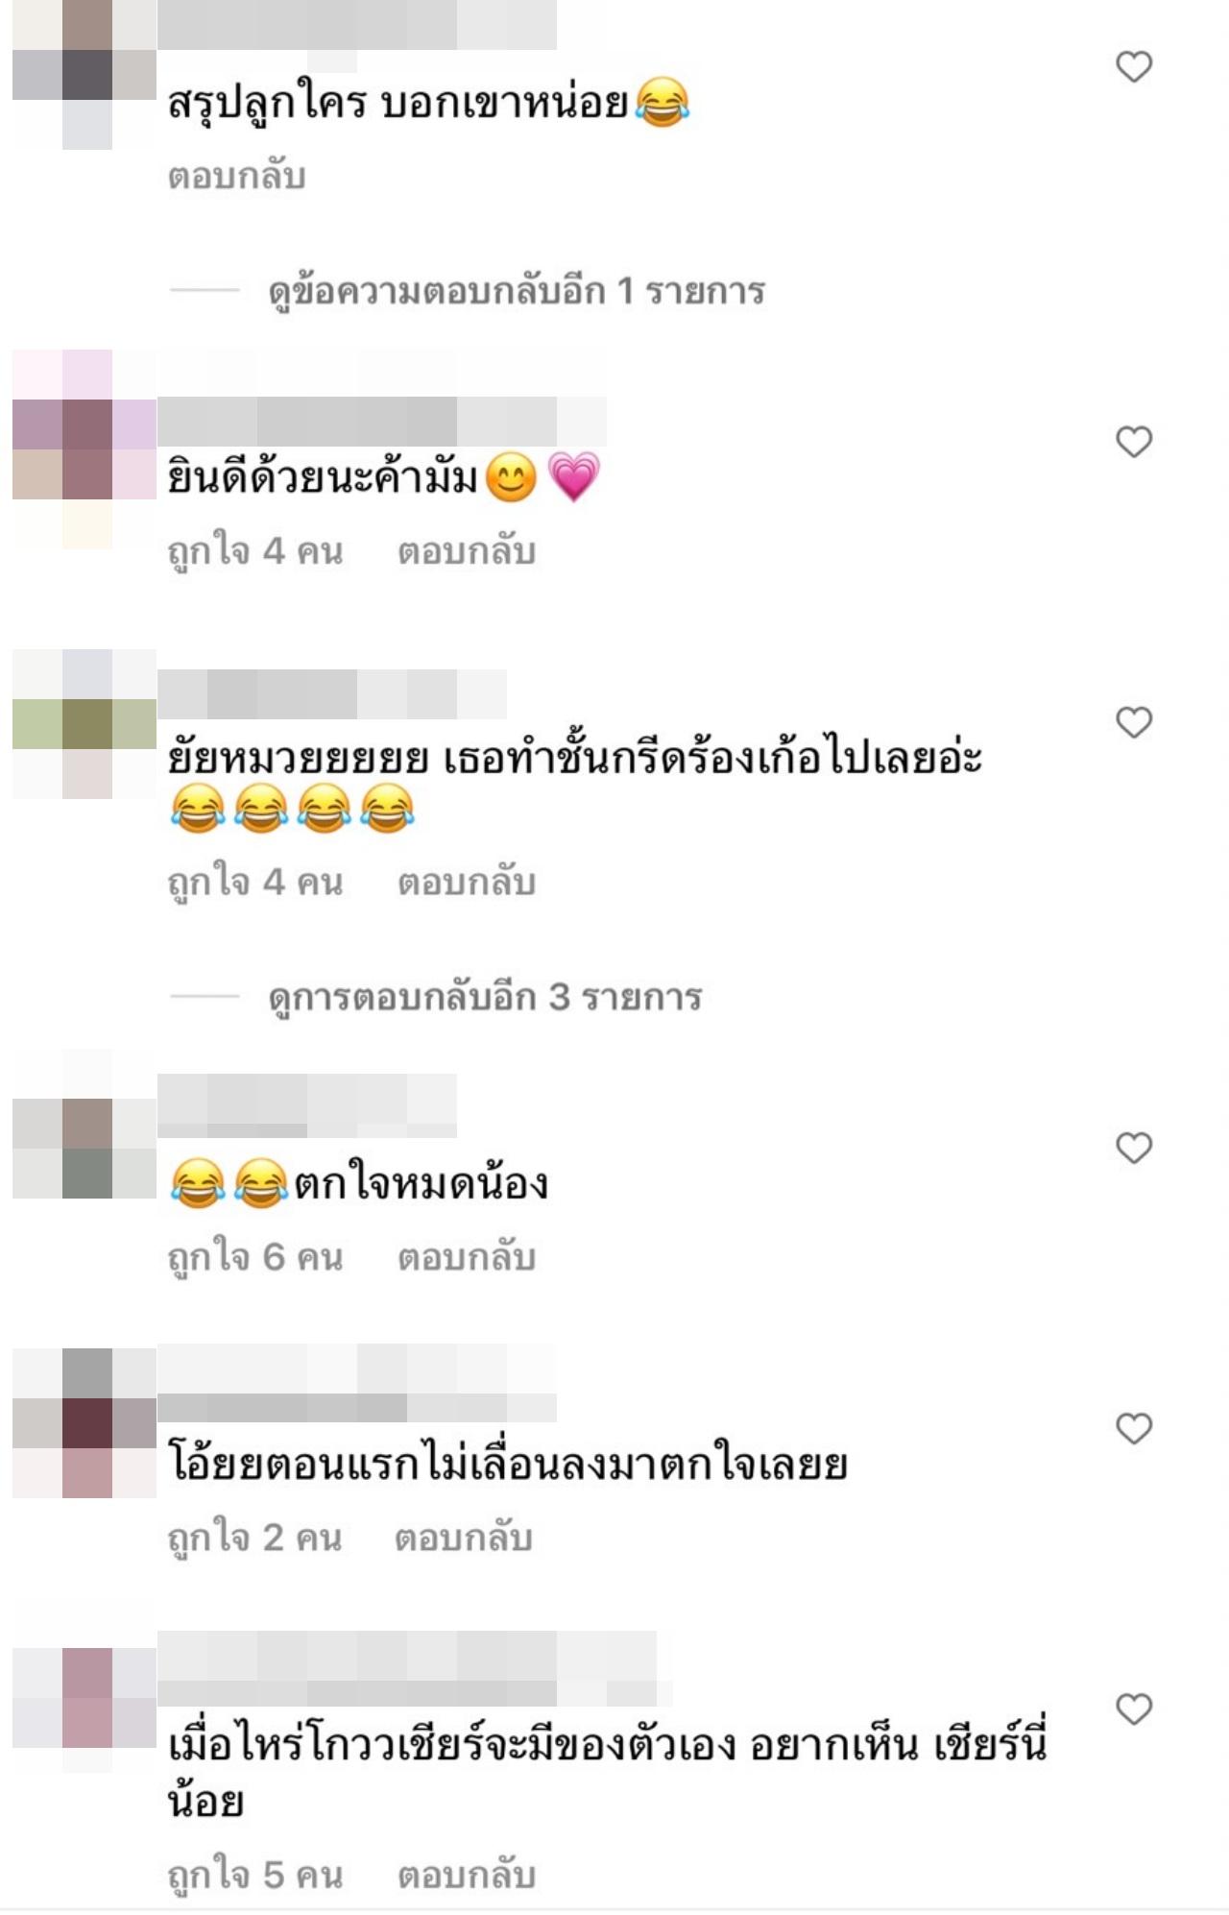1229x1915 pixels.
Task: Like the comment 'สรุปลูกใคร บอกเขาหน่อย'
Action: point(1134,66)
